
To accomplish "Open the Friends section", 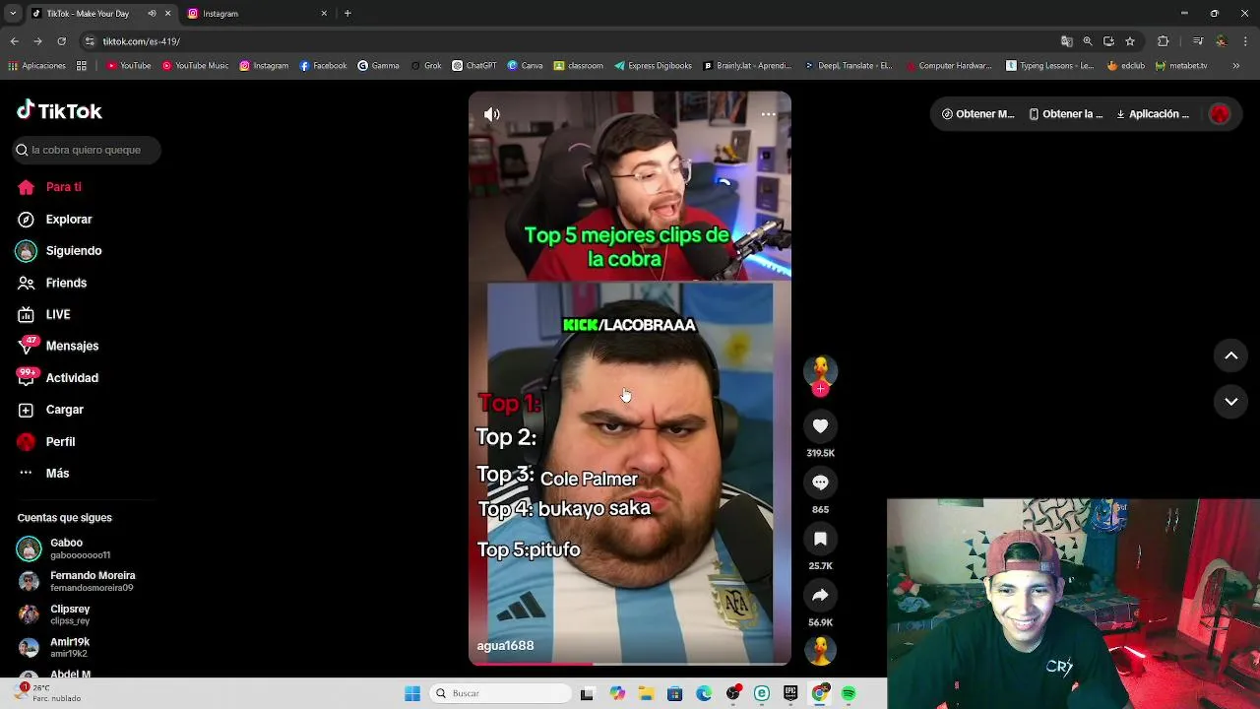I will 52,283.
